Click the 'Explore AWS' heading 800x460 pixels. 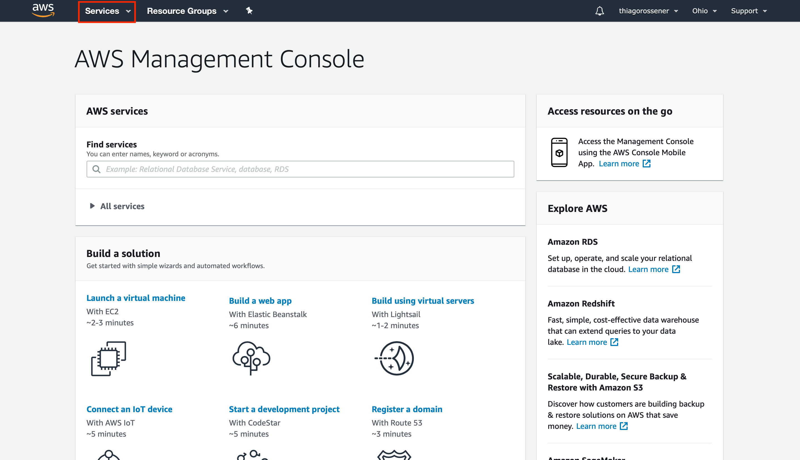(578, 209)
